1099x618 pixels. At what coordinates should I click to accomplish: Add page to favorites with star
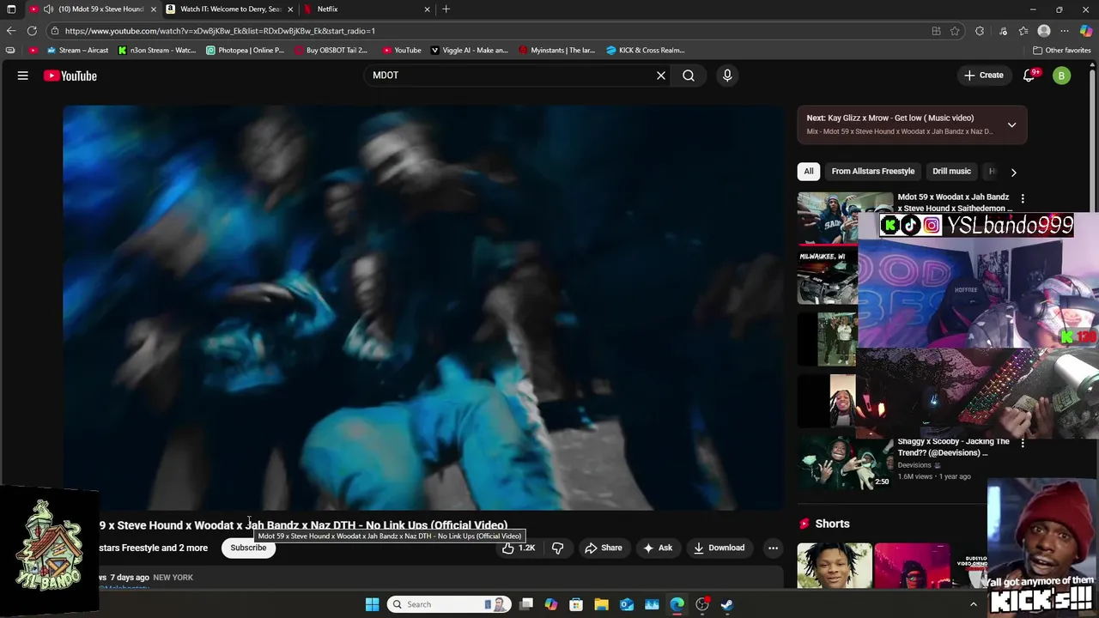(x=955, y=31)
